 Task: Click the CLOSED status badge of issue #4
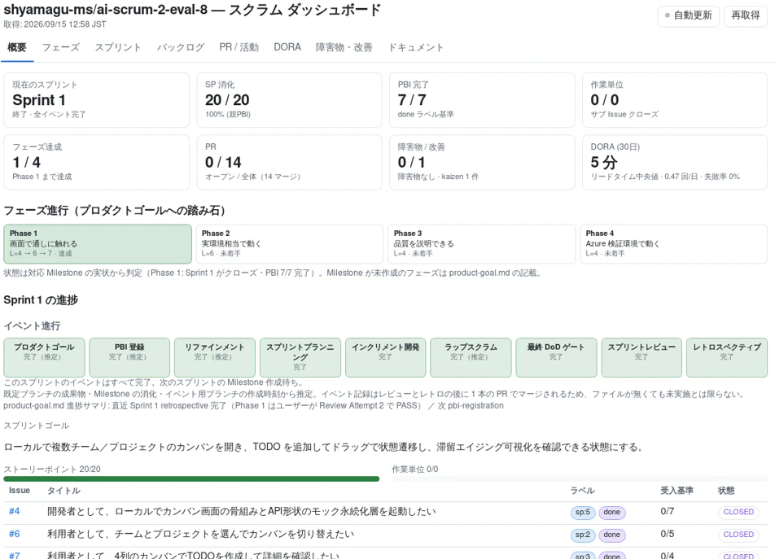pyautogui.click(x=738, y=512)
